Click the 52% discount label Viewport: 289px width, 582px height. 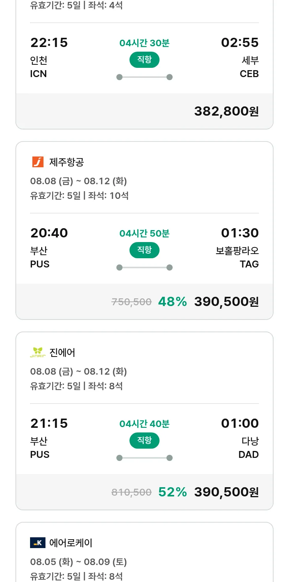(x=172, y=492)
